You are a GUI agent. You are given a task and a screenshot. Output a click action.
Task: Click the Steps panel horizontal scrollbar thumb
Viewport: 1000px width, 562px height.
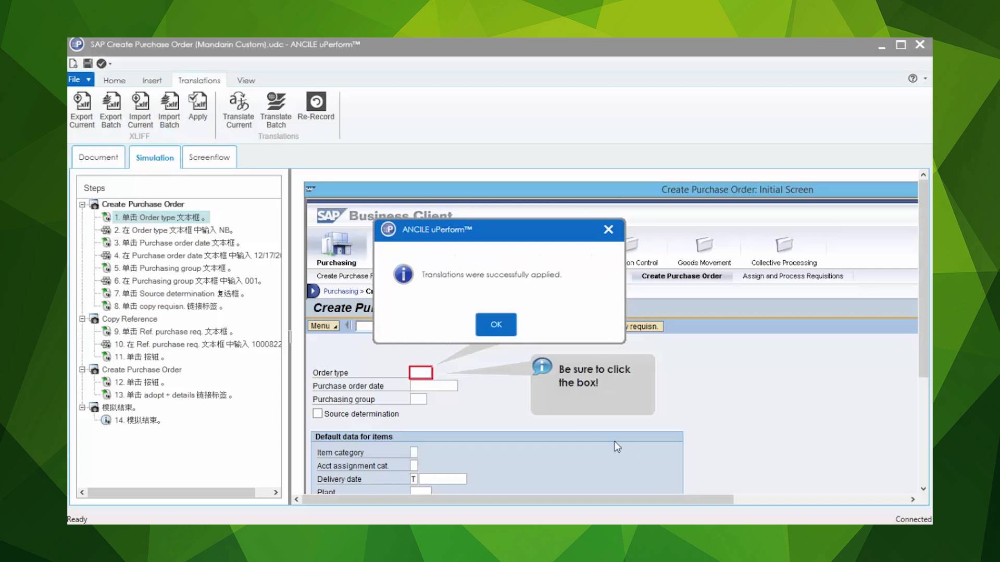pos(171,492)
